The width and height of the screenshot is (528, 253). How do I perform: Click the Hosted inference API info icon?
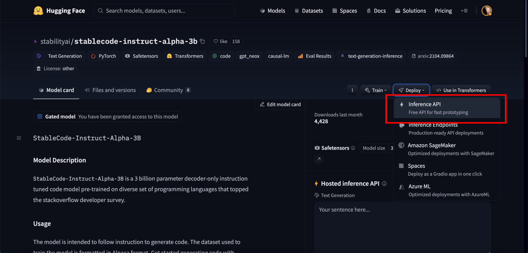pos(384,184)
